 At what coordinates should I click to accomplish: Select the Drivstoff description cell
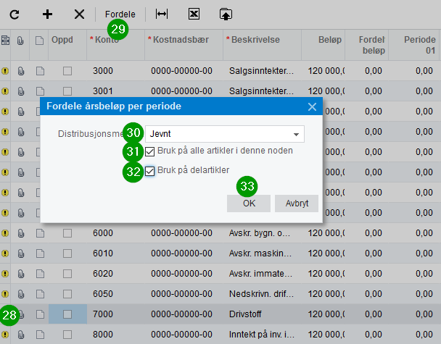261,314
